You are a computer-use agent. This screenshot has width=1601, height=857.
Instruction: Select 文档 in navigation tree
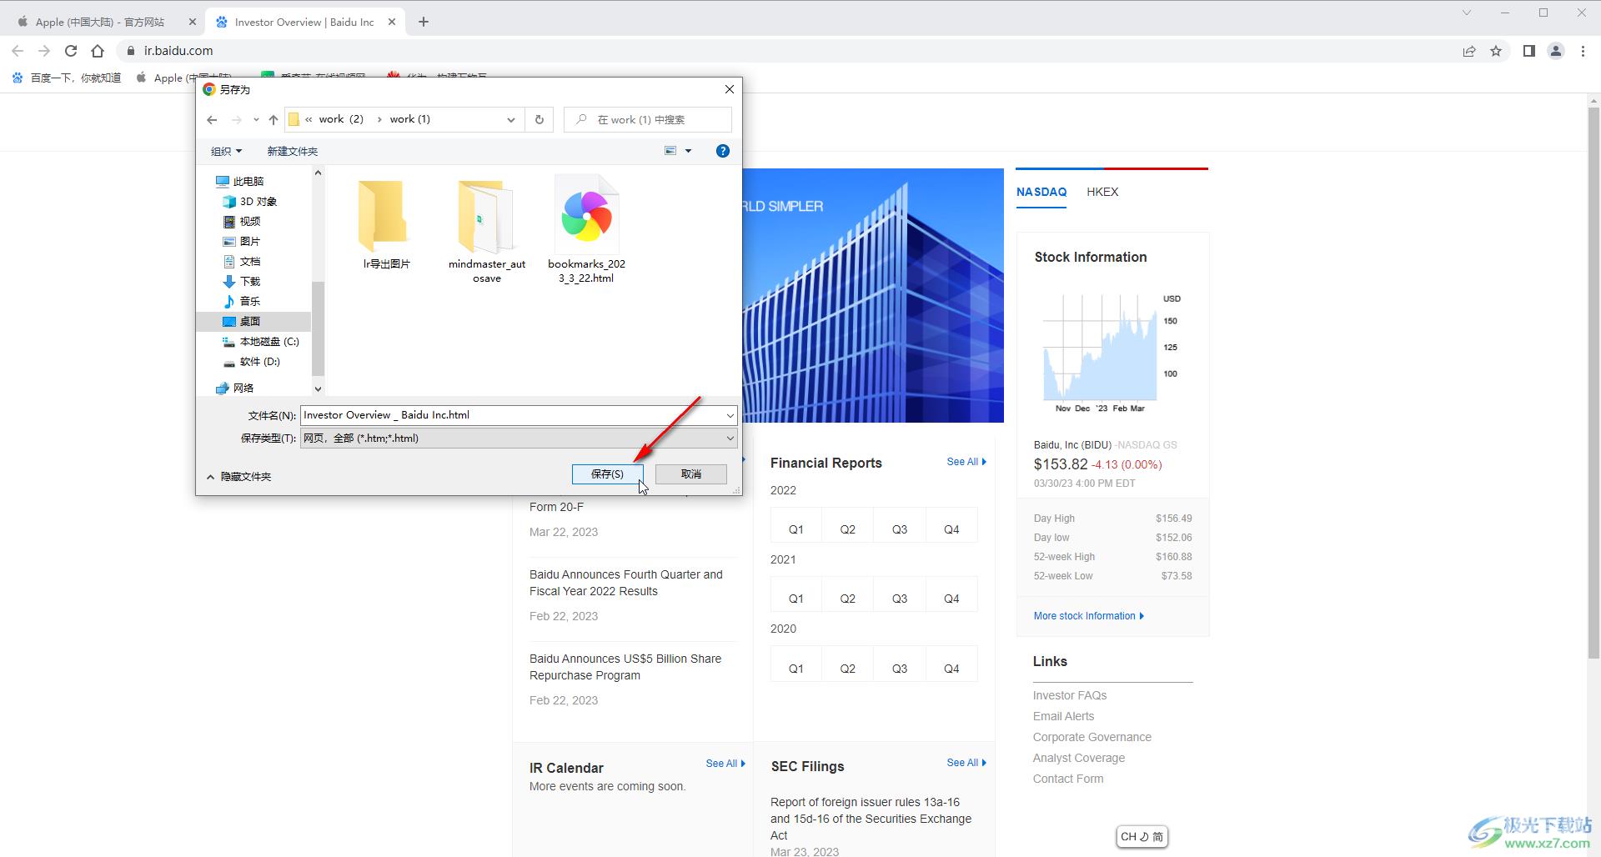242,261
